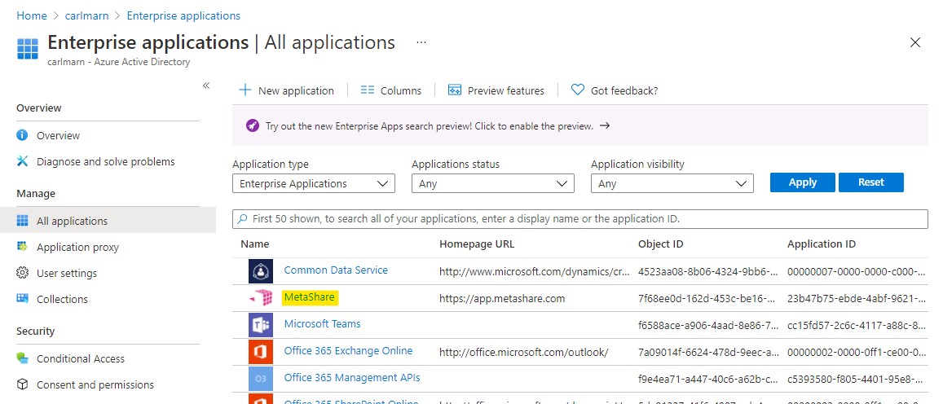This screenshot has width=943, height=404.
Task: Open Common Data Service application link
Action: click(336, 270)
